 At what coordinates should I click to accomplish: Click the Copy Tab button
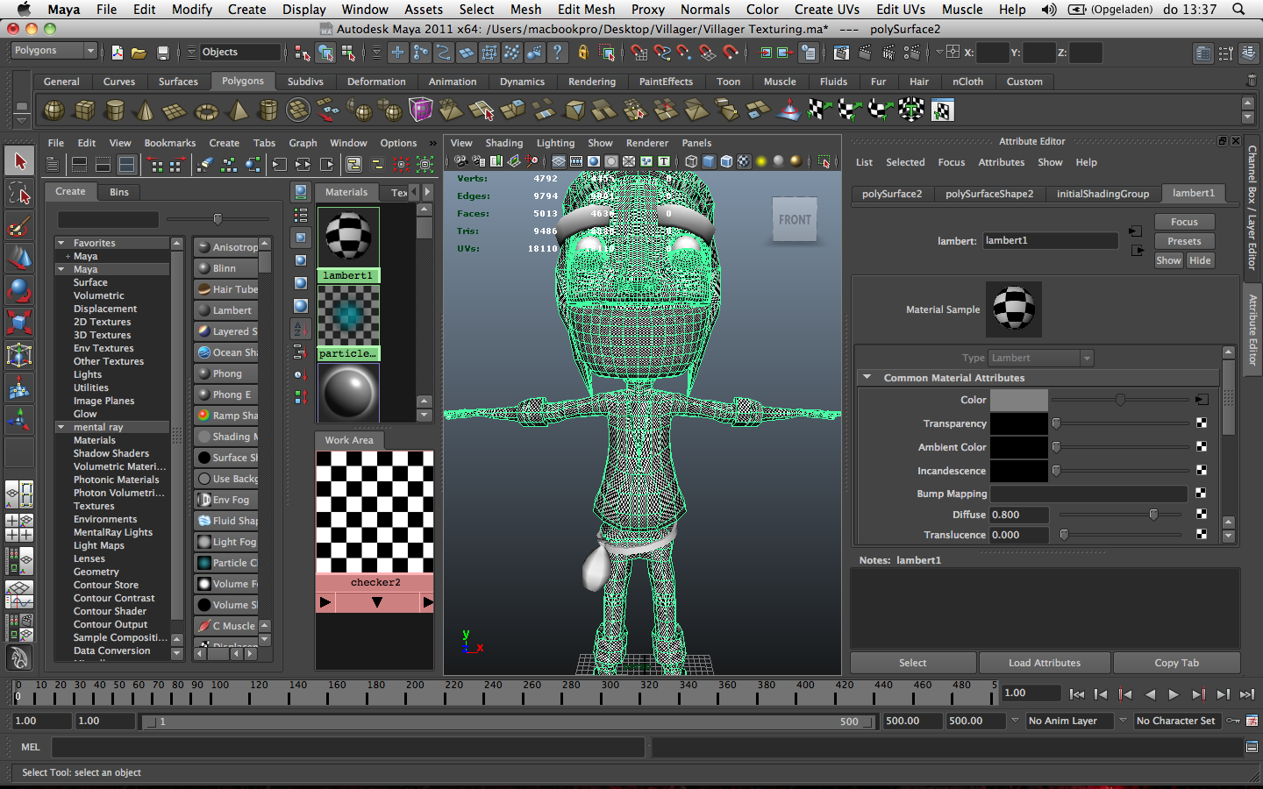coord(1176,663)
